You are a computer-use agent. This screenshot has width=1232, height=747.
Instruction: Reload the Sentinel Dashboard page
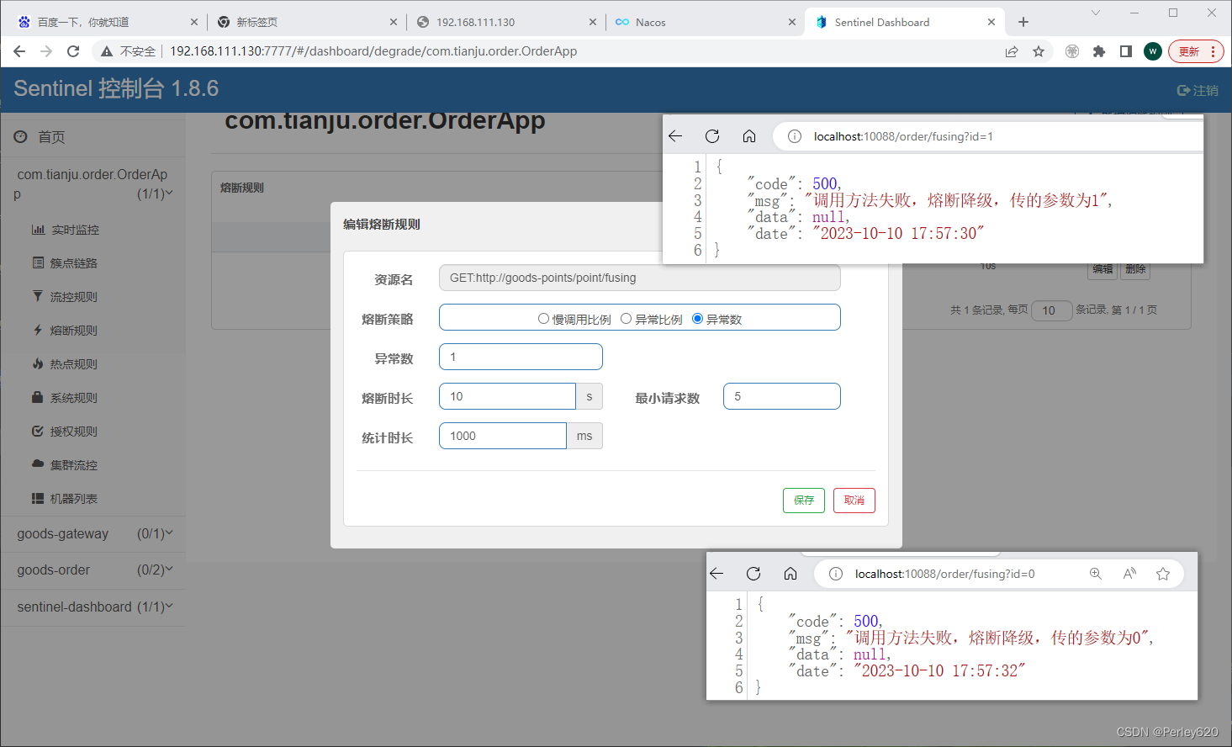73,51
